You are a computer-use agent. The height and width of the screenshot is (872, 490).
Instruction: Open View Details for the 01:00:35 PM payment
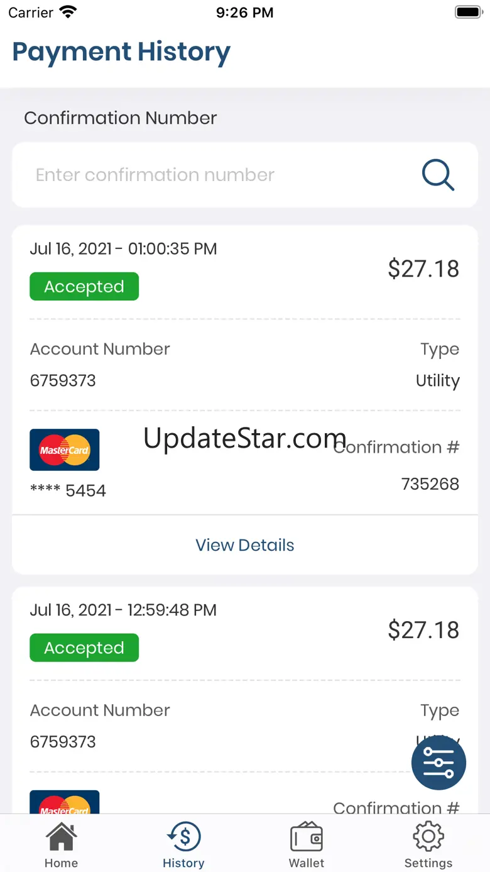tap(245, 545)
